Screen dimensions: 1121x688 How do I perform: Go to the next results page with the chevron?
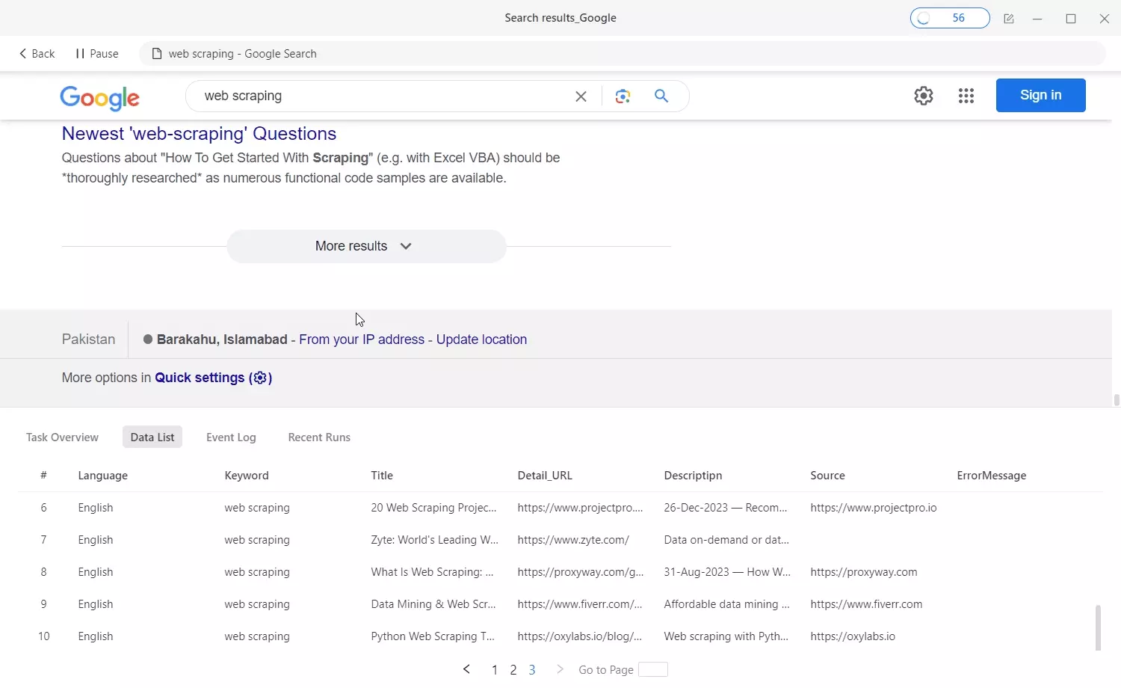pyautogui.click(x=560, y=669)
